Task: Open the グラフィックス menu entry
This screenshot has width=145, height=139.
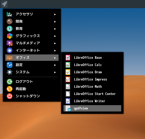Action: (x=32, y=36)
